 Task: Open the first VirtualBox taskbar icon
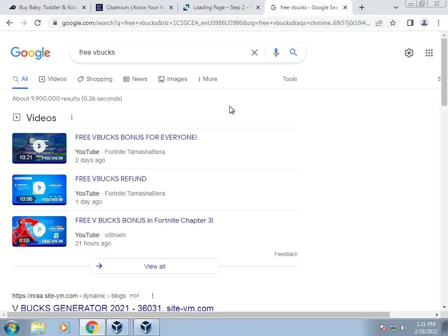tap(117, 327)
